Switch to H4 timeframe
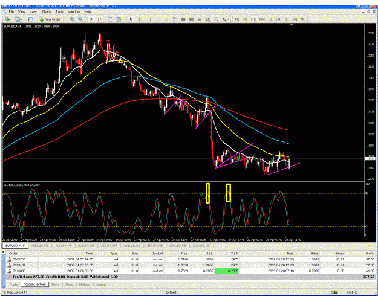Screen dimensions: 378x296 pyautogui.click(x=278, y=19)
